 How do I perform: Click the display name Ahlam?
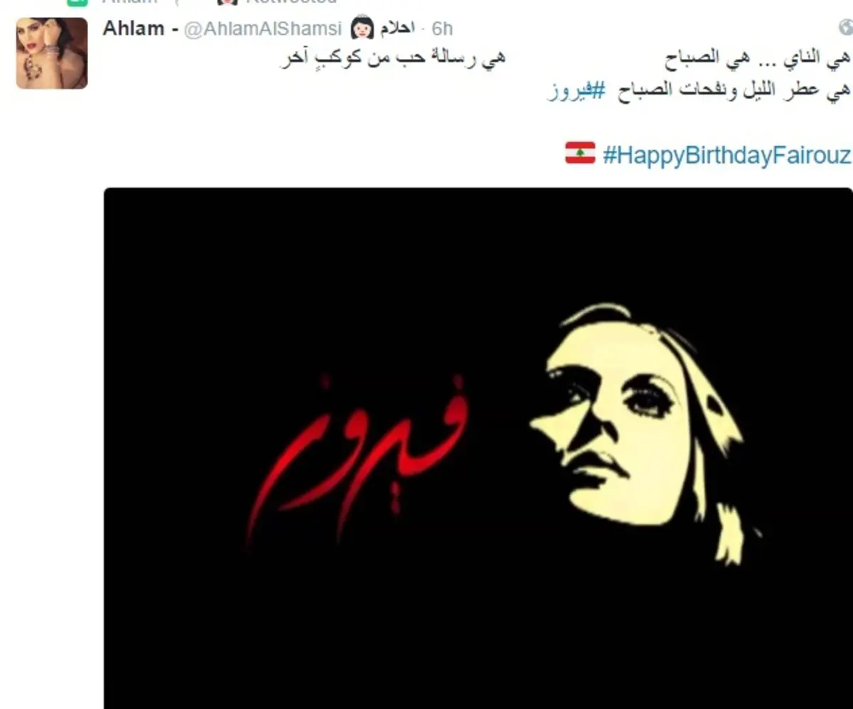[x=134, y=28]
